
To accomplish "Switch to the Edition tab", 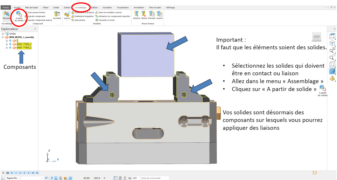I will point(94,8).
